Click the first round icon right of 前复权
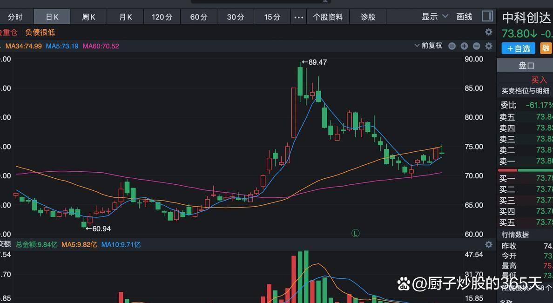 (x=452, y=46)
